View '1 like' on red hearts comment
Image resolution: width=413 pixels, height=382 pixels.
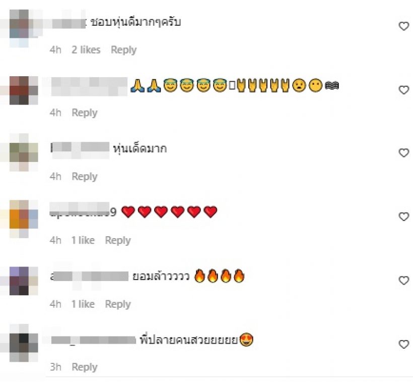point(83,240)
